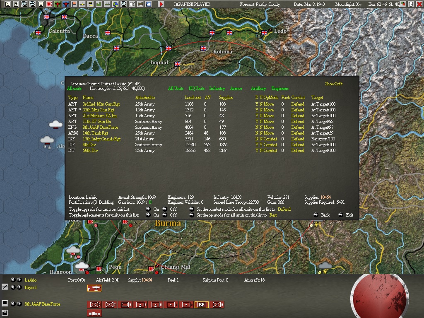The image size is (424, 318).
Task: Click Lashio base name in bottom panel
Action: 31,280
